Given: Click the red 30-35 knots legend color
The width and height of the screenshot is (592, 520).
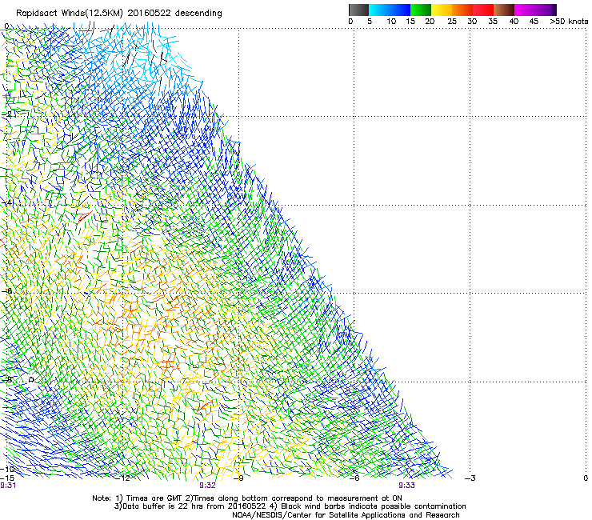Looking at the screenshot, I should [483, 10].
